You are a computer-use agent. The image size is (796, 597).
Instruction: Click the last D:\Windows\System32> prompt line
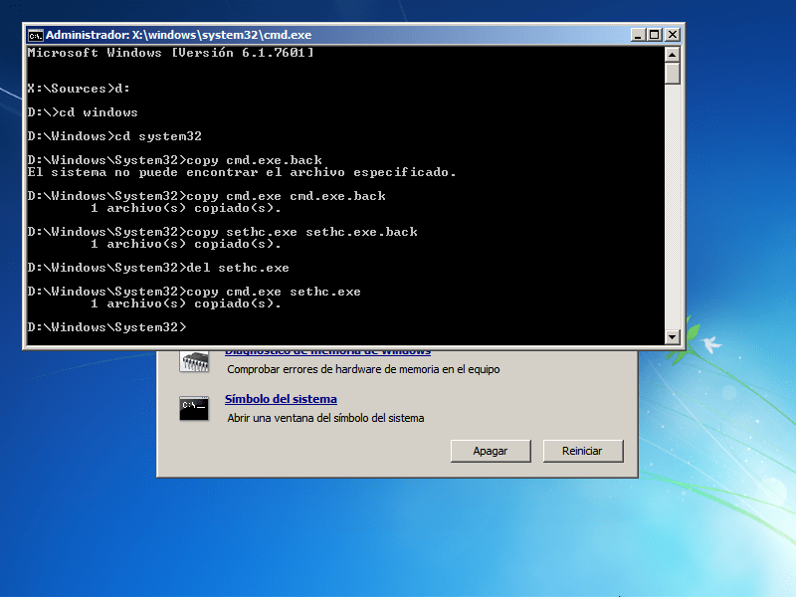[x=106, y=327]
